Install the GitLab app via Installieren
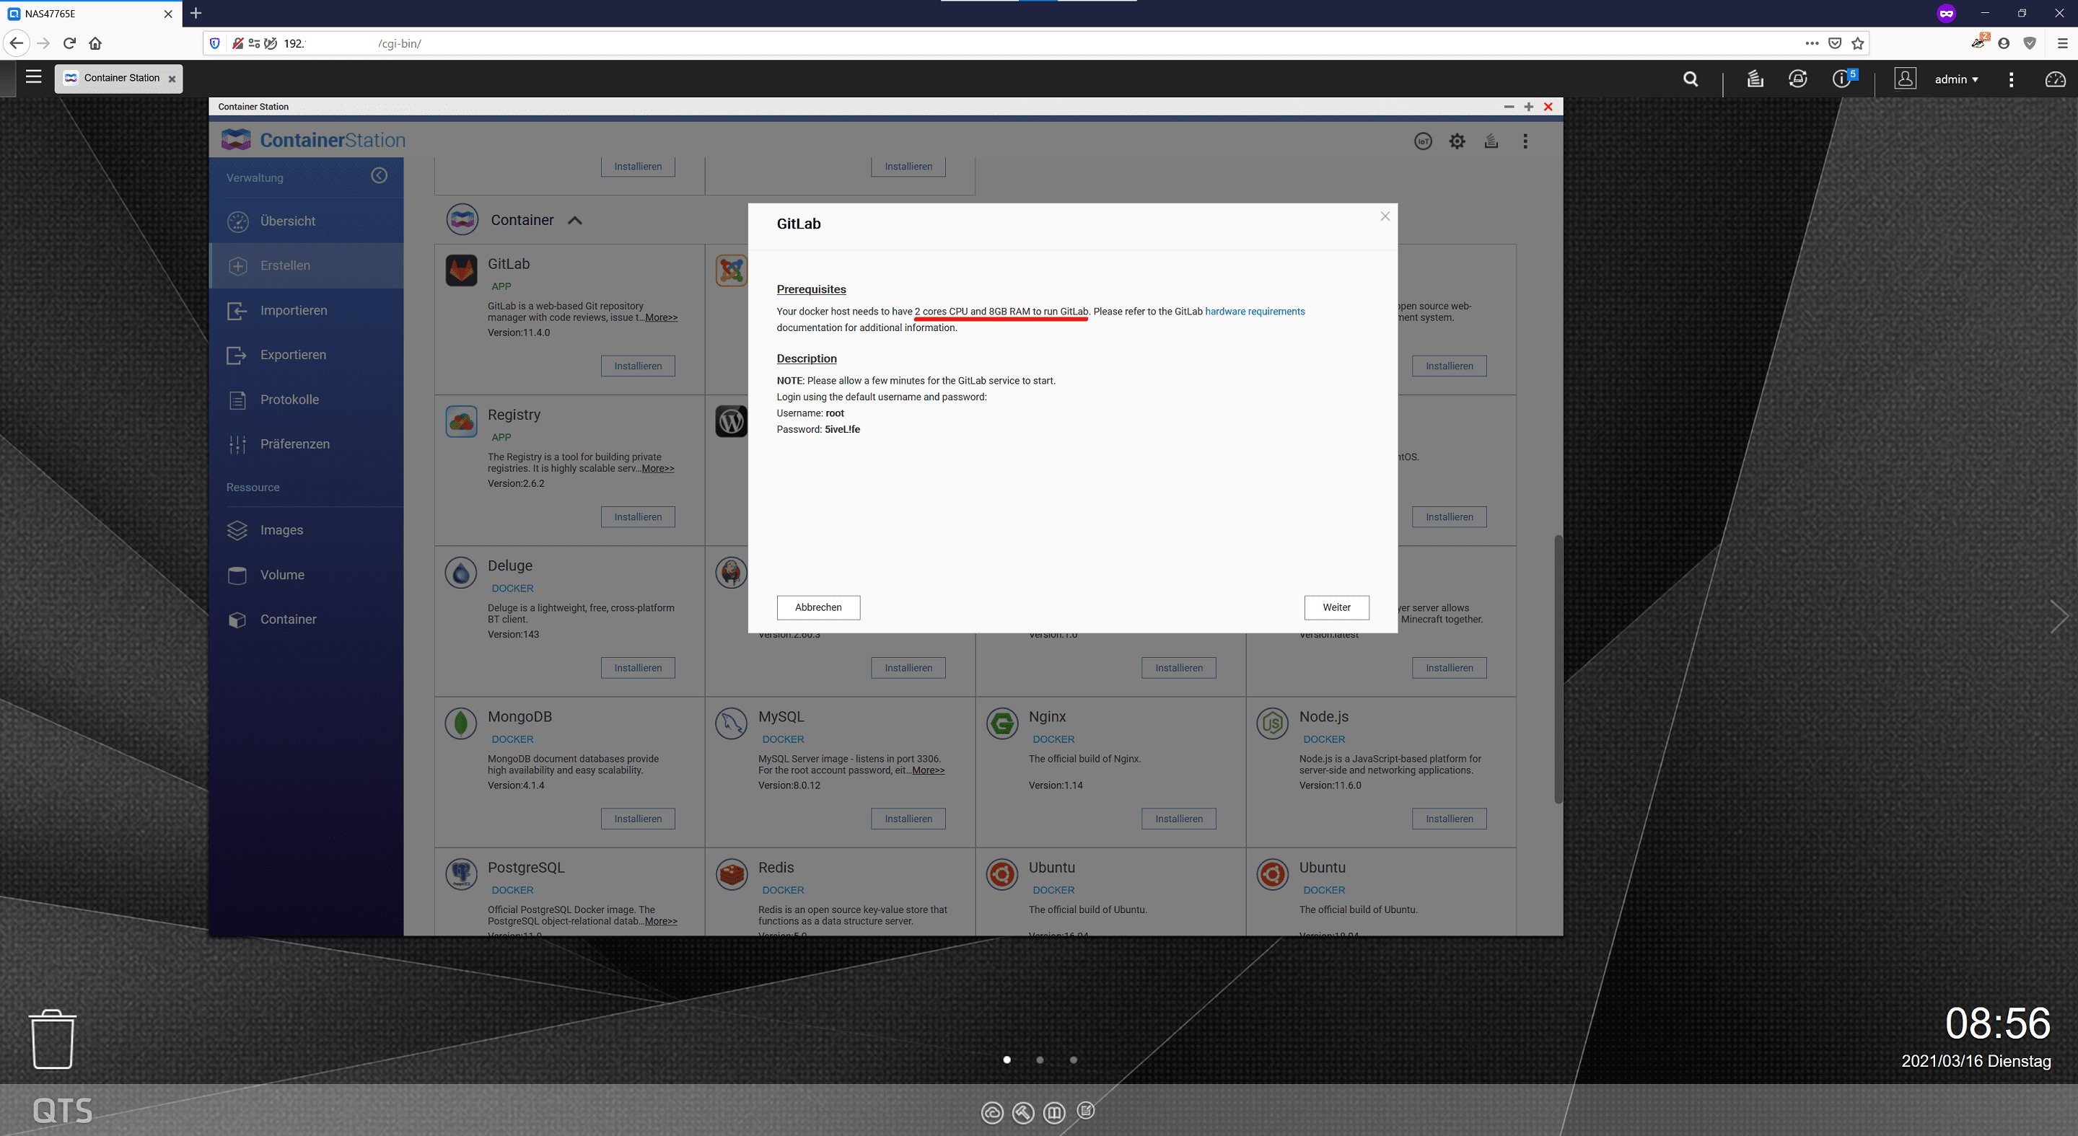This screenshot has width=2078, height=1136. click(x=638, y=366)
